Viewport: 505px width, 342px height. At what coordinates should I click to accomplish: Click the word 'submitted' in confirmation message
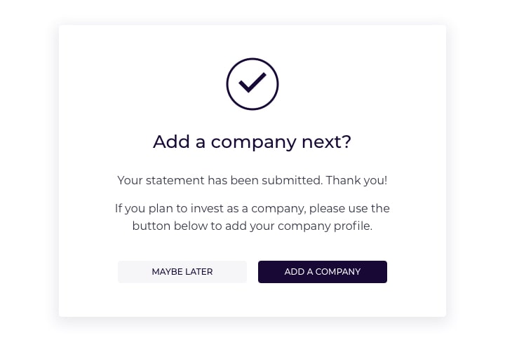pyautogui.click(x=292, y=180)
